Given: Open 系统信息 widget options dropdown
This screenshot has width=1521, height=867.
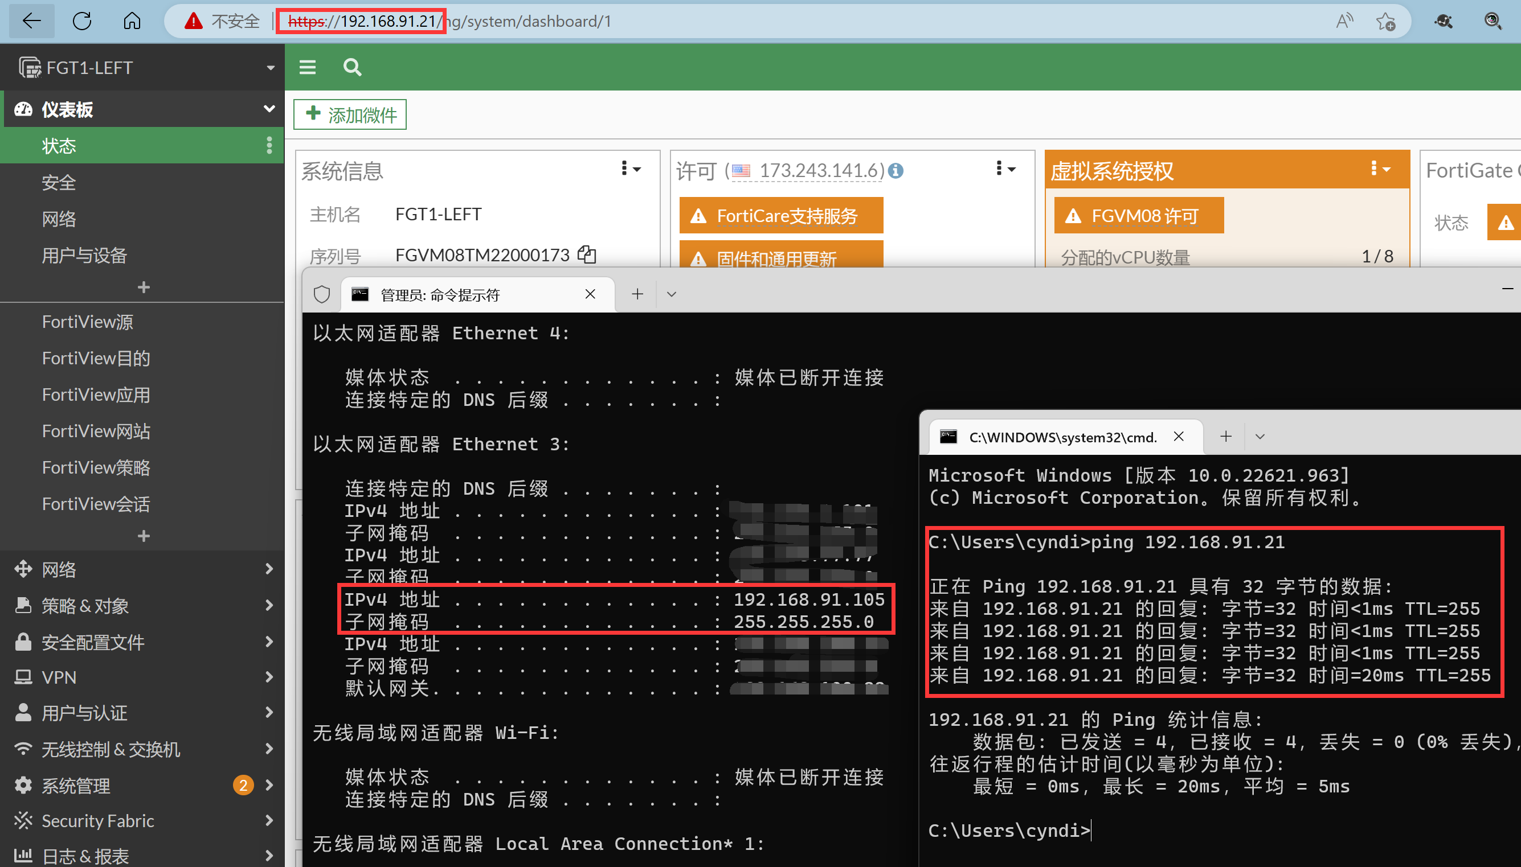Looking at the screenshot, I should coord(630,169).
